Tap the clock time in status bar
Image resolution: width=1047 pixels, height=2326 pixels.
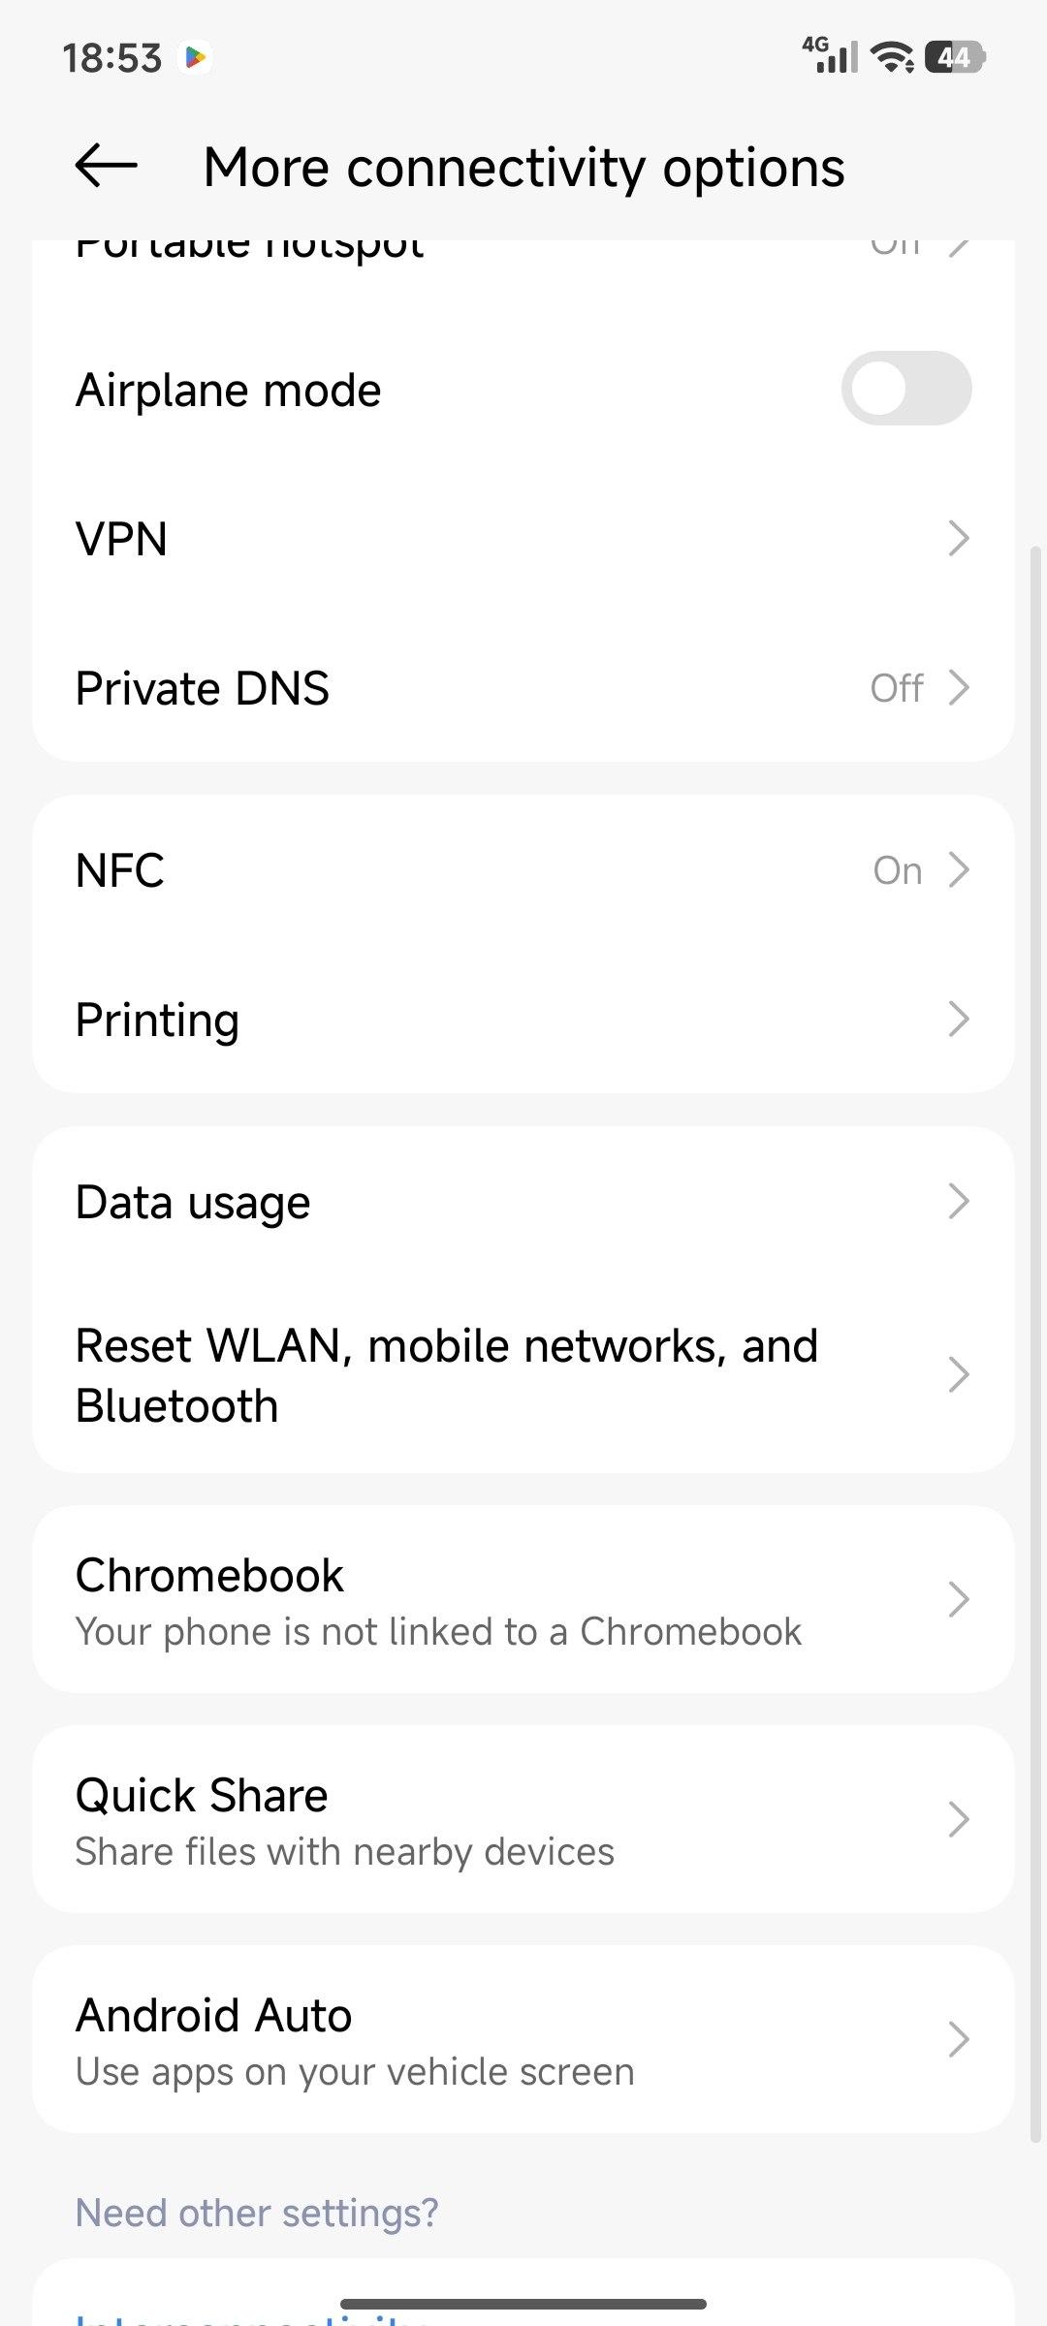pyautogui.click(x=112, y=58)
